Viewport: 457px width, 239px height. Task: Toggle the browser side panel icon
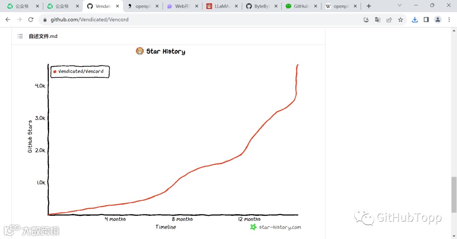[426, 20]
